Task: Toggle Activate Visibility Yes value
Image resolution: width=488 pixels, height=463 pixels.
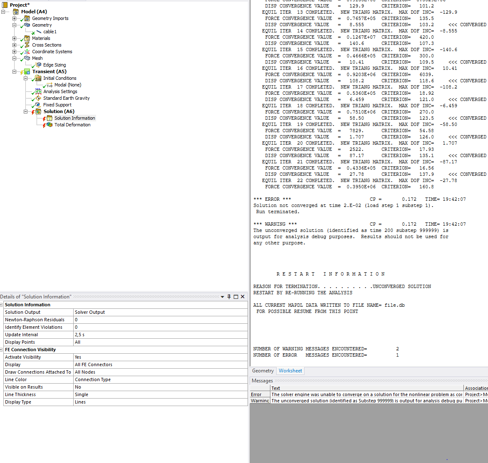Action: click(x=160, y=357)
